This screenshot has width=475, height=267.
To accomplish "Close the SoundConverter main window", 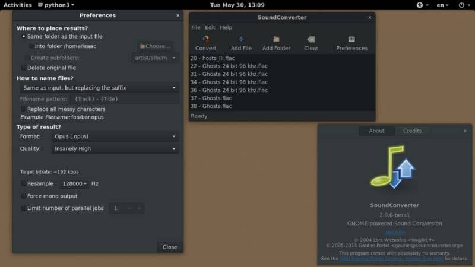I will (x=370, y=18).
